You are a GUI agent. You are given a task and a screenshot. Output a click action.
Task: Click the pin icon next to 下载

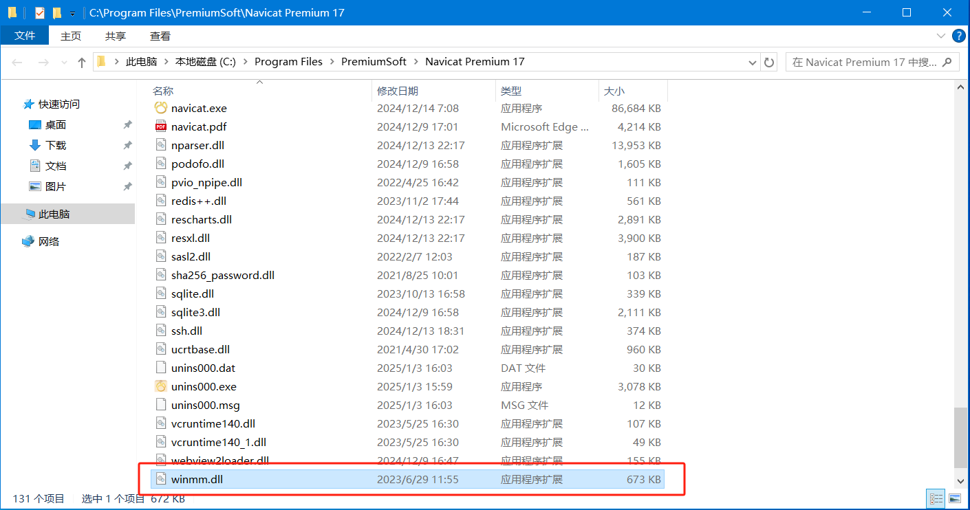127,145
